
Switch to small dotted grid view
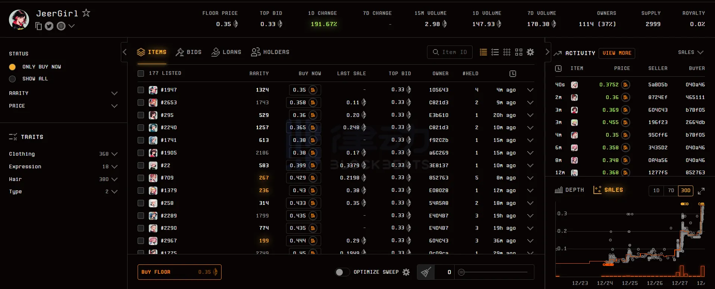(x=507, y=52)
